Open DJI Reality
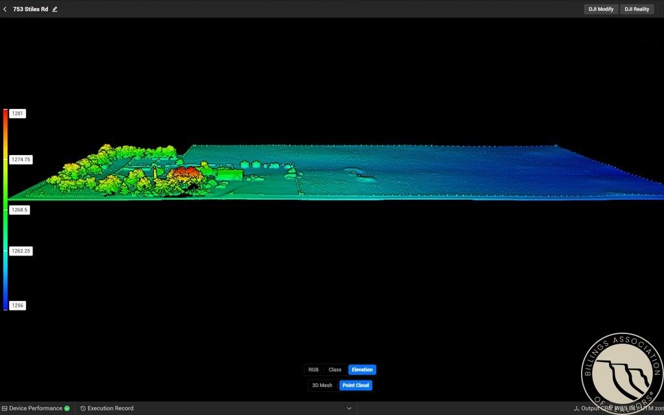 (637, 9)
